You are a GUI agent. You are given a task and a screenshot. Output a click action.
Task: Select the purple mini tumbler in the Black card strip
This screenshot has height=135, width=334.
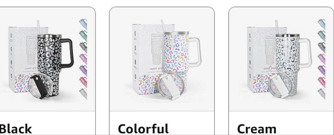83,70
